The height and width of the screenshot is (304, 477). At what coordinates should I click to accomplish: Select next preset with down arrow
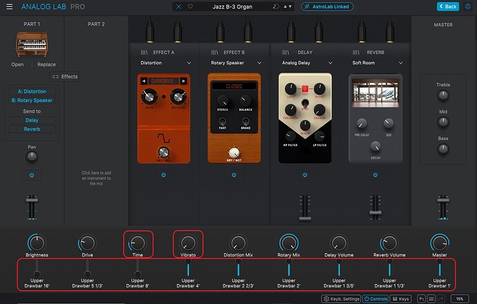click(x=290, y=6)
